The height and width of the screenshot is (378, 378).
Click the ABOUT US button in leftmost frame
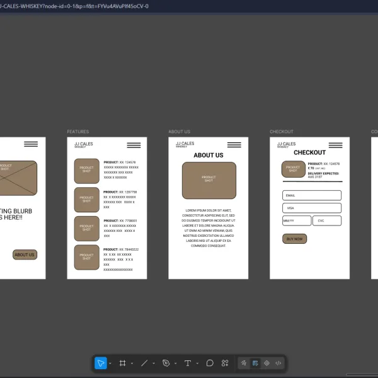[25, 255]
